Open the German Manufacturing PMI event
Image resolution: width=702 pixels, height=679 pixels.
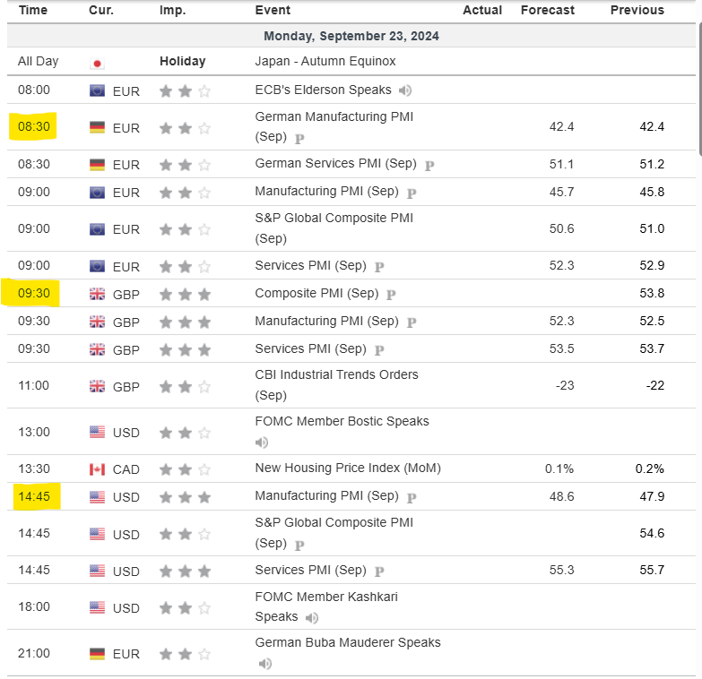(334, 117)
